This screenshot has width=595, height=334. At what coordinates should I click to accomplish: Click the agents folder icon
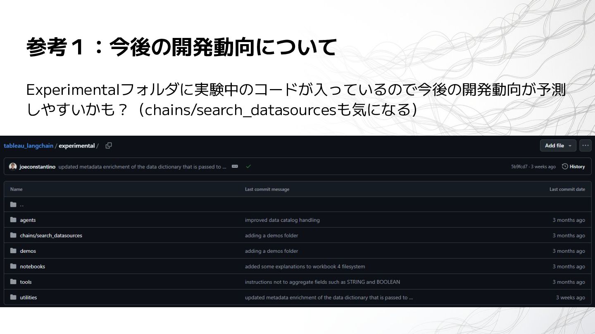[x=13, y=220]
